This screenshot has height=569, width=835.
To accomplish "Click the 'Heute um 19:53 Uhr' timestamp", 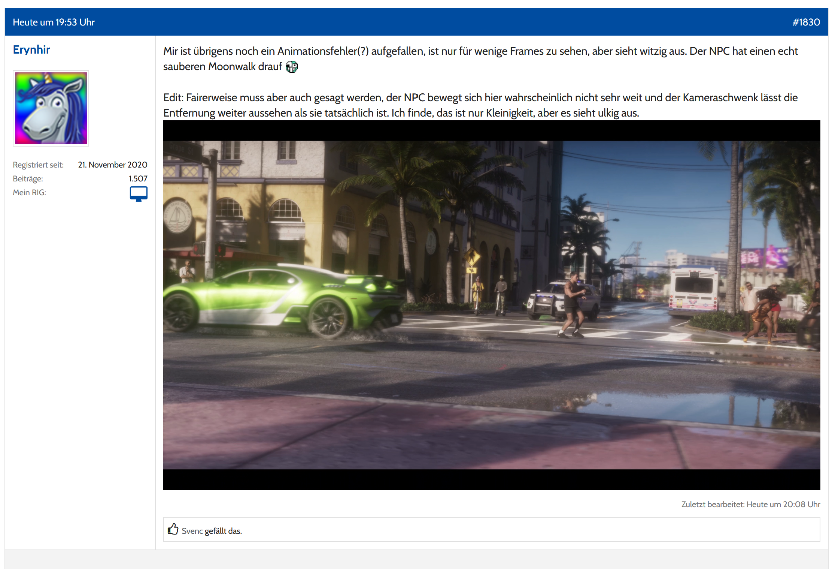I will coord(54,22).
